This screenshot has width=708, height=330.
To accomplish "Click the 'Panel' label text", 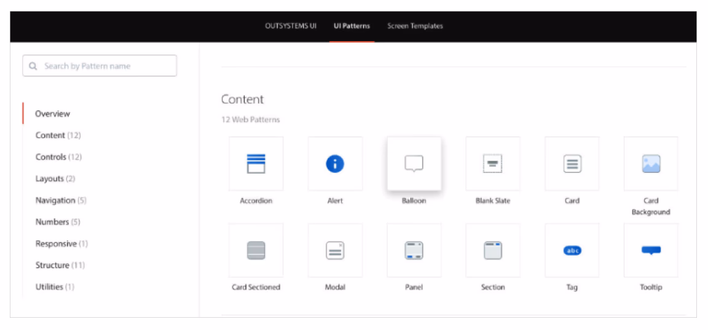I will [414, 287].
